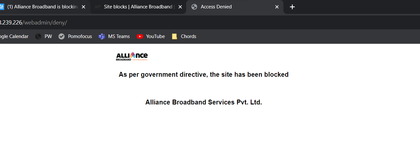Image resolution: width=420 pixels, height=147 pixels.
Task: Select the Access Denied tab
Action: click(x=235, y=7)
